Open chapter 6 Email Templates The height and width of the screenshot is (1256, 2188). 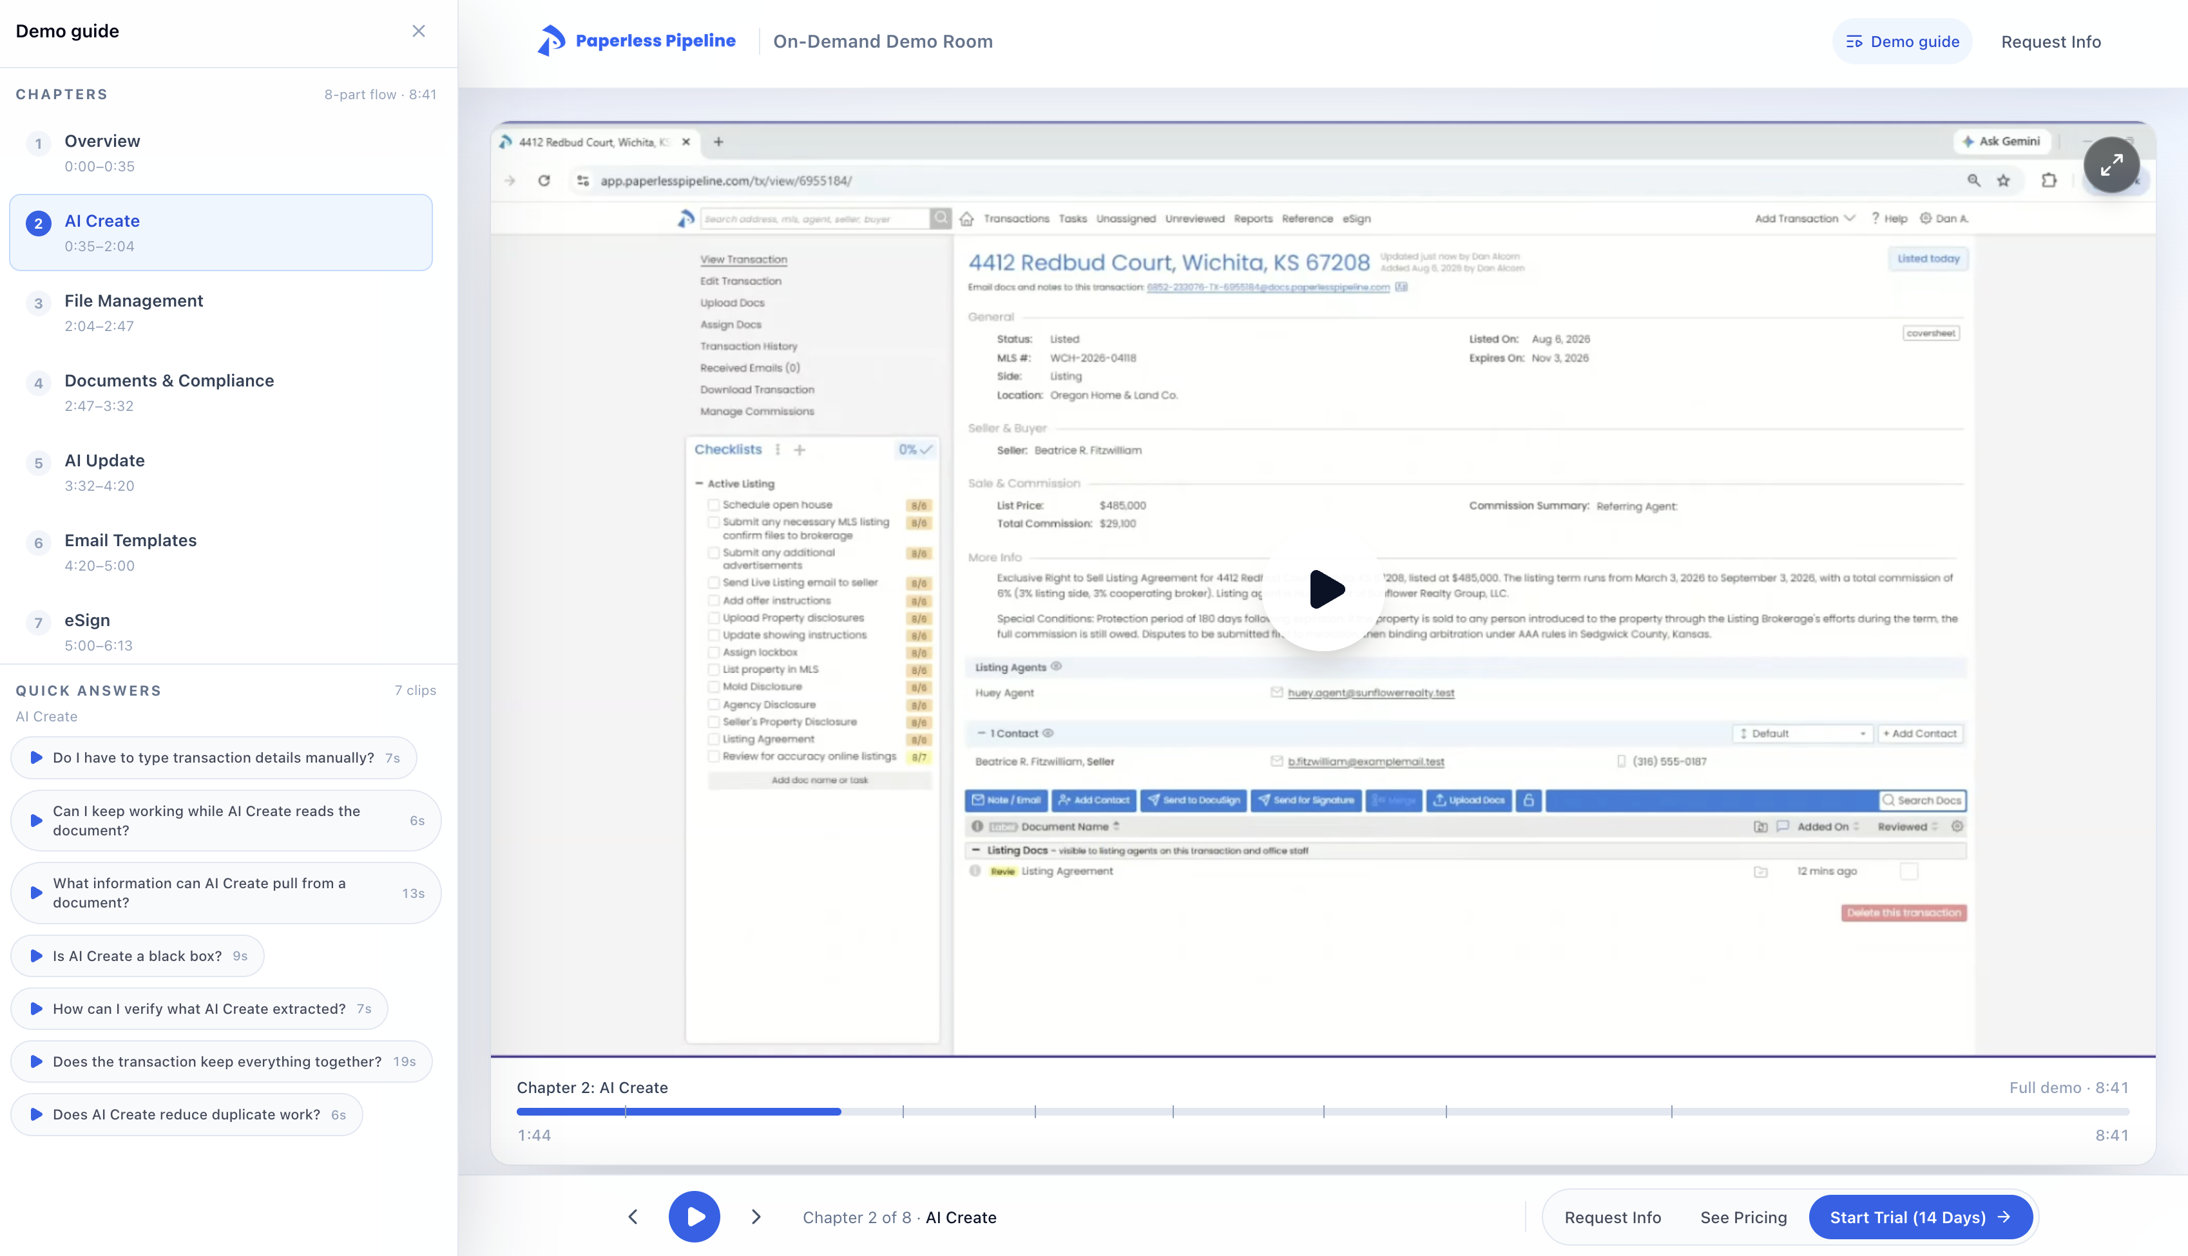click(x=221, y=552)
